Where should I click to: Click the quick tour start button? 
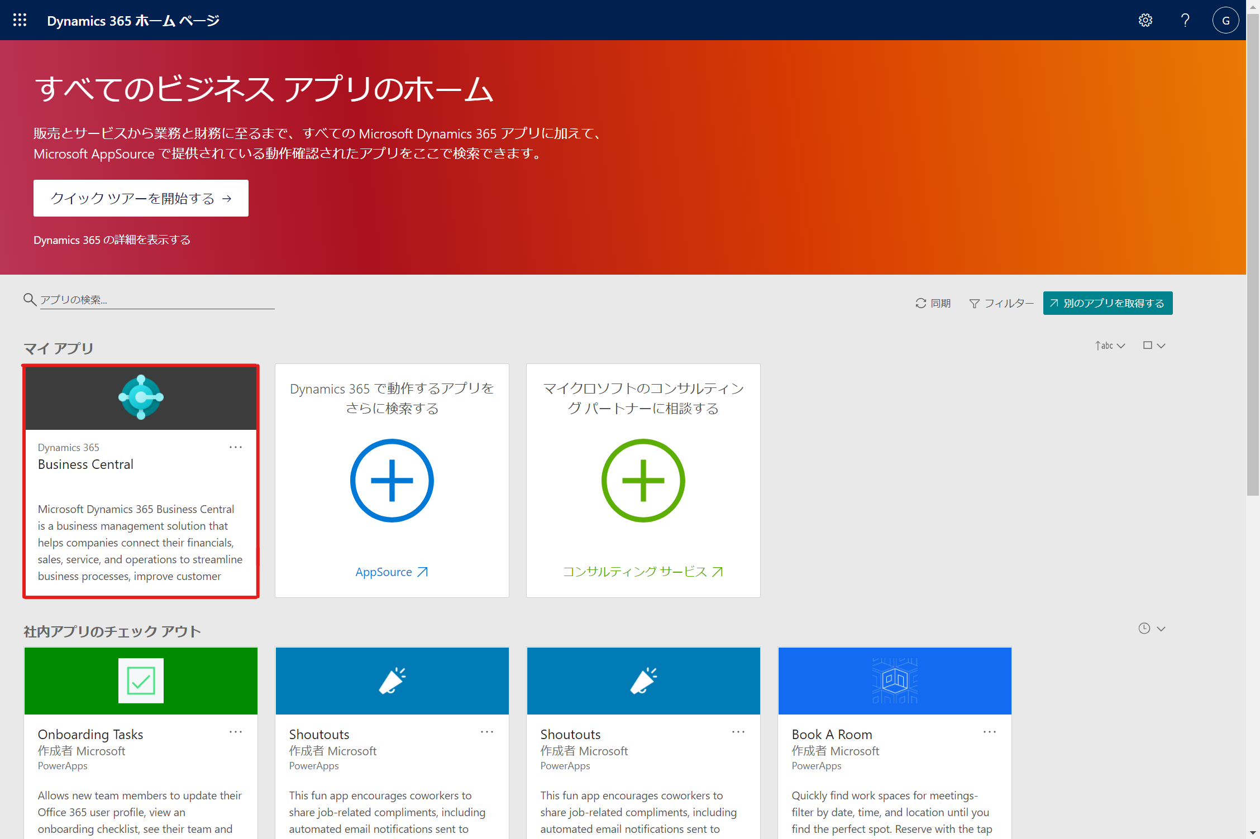click(x=141, y=198)
